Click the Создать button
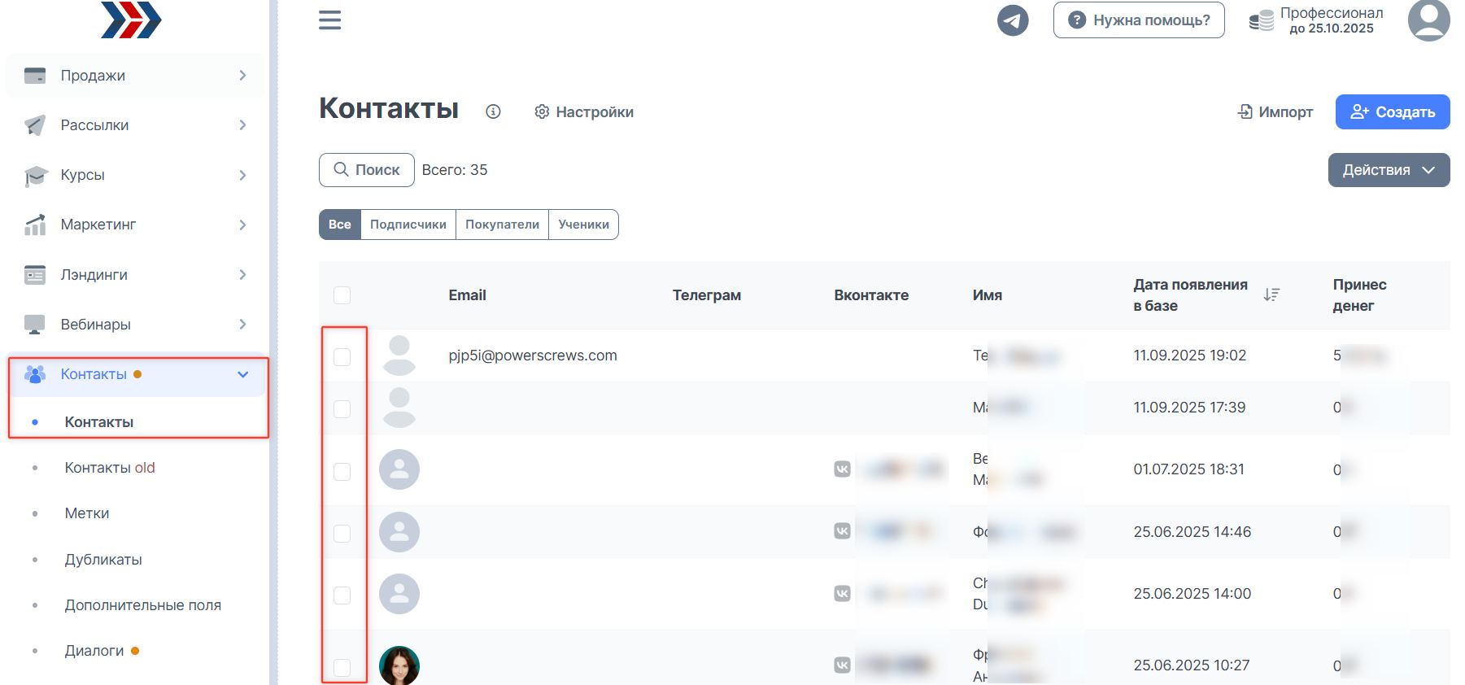 pos(1392,112)
